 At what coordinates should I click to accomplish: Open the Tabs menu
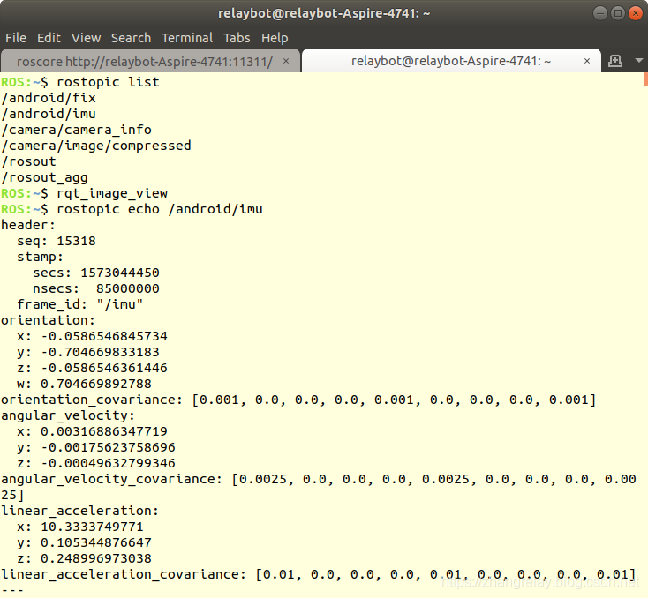pyautogui.click(x=237, y=38)
